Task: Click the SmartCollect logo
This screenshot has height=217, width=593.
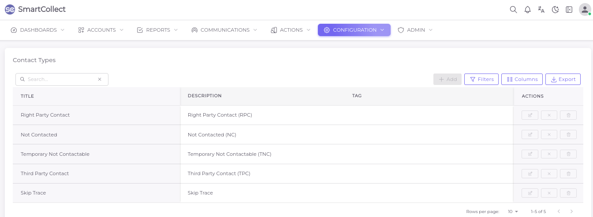Action: coord(35,9)
